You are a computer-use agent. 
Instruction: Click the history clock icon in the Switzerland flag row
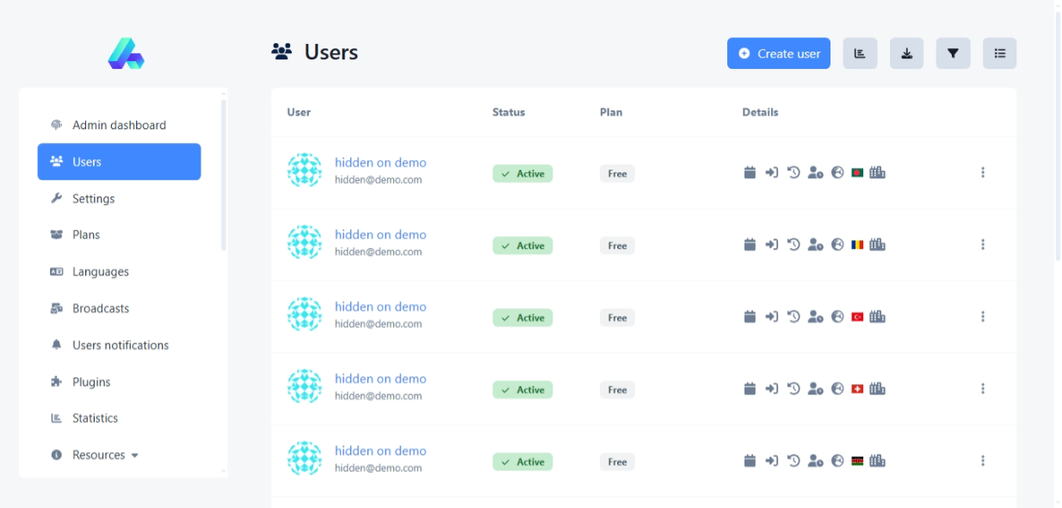click(x=793, y=389)
